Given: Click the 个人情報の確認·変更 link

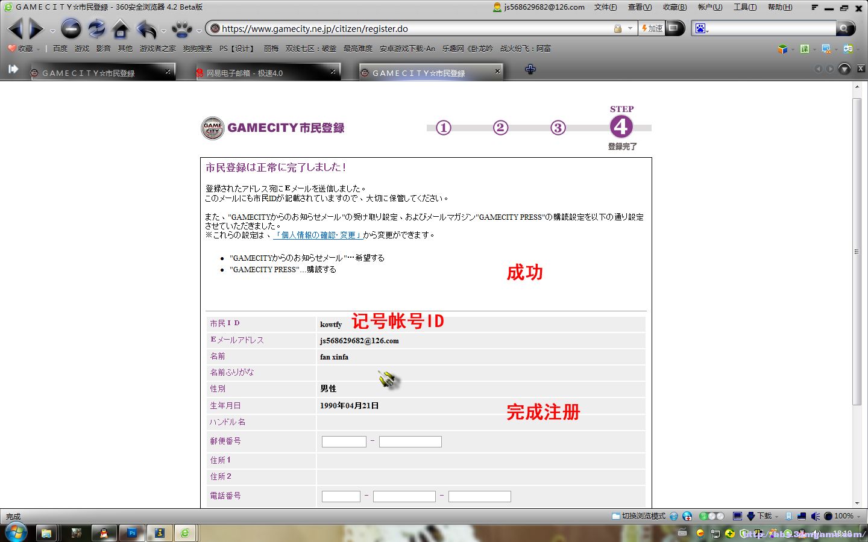Looking at the screenshot, I should click(318, 235).
